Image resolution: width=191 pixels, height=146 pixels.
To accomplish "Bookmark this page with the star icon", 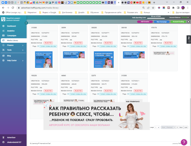I will [153, 8].
